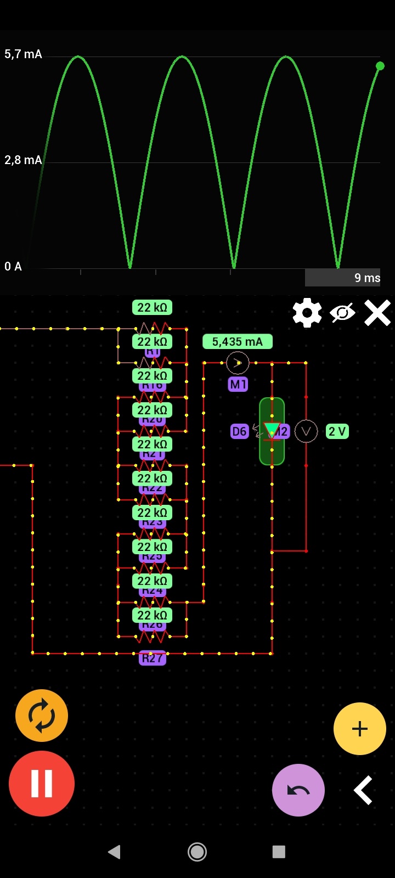This screenshot has height=878, width=395.
Task: Toggle graph visibility with the eye icon
Action: pyautogui.click(x=342, y=313)
